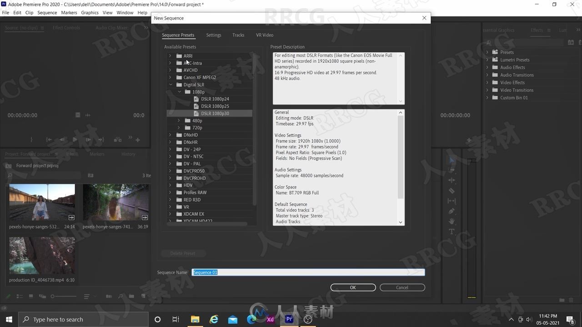The width and height of the screenshot is (582, 327).
Task: Collapse the Digital SLR preset folder
Action: click(171, 84)
